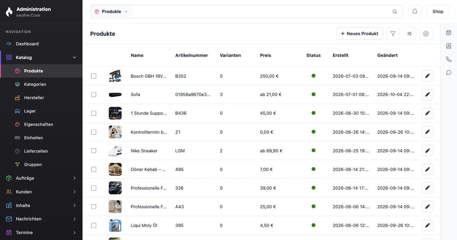Screen dimensions: 457x240
Task: Open the contacts icon in right sidebar
Action: (449, 46)
